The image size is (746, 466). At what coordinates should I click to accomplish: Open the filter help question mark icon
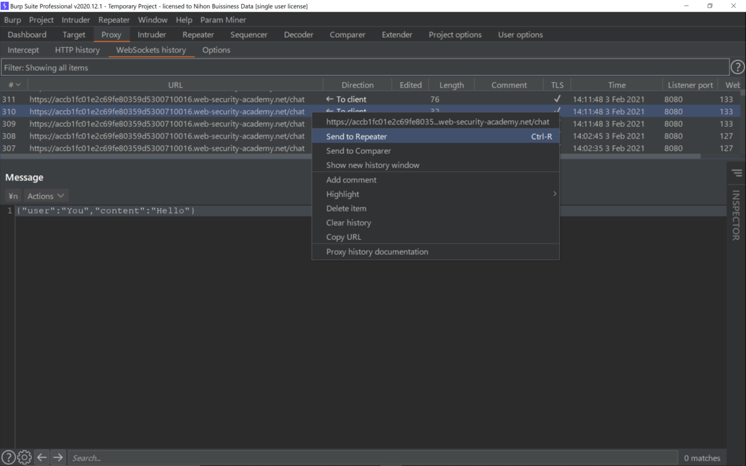pos(737,68)
